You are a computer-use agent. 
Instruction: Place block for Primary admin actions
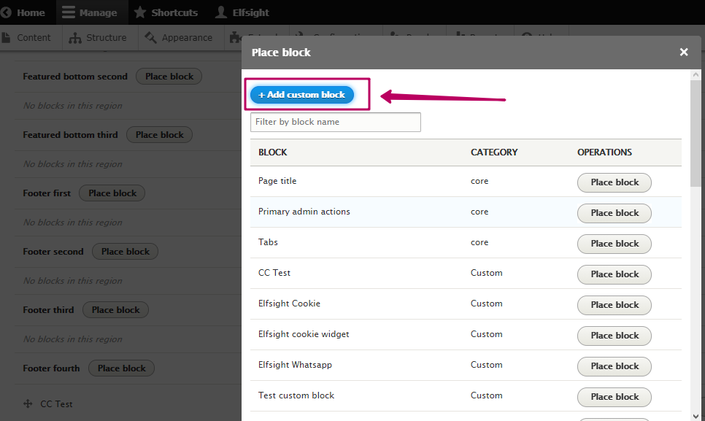(x=615, y=213)
